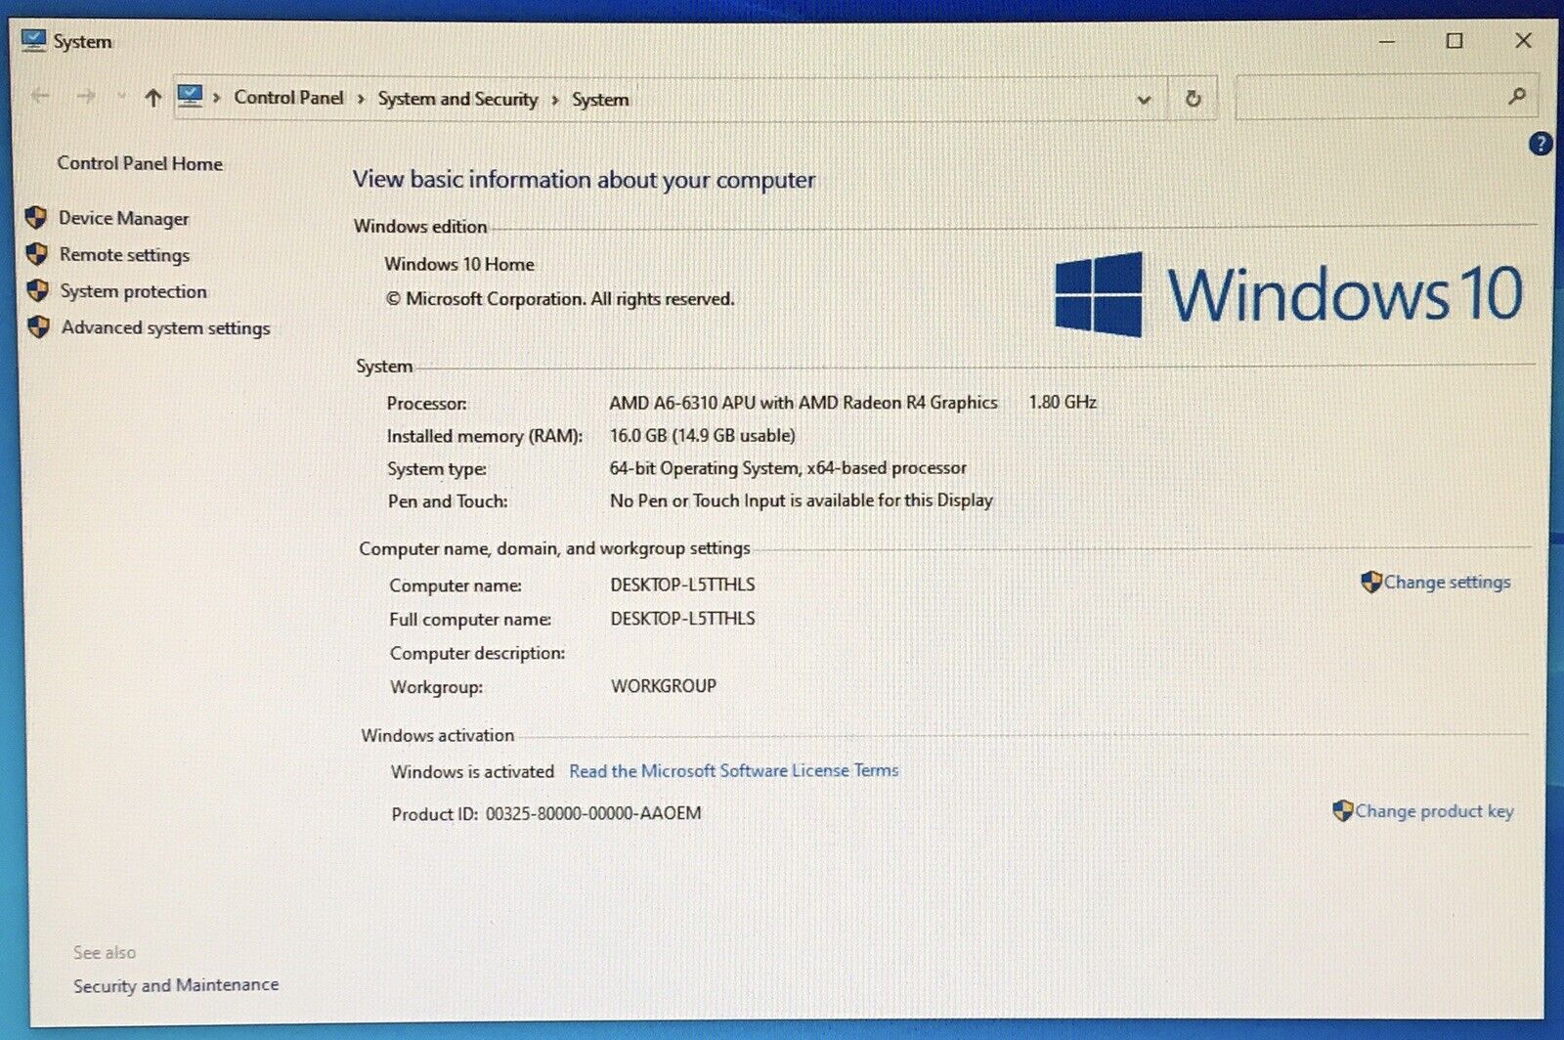Image resolution: width=1564 pixels, height=1040 pixels.
Task: Click the shield icon next to Change settings
Action: tap(1371, 583)
